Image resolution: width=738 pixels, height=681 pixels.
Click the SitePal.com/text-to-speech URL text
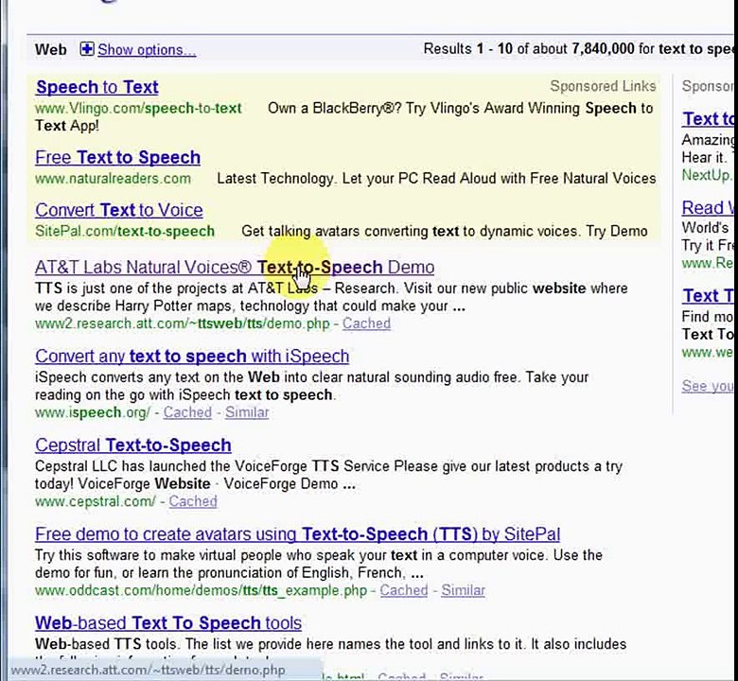125,231
